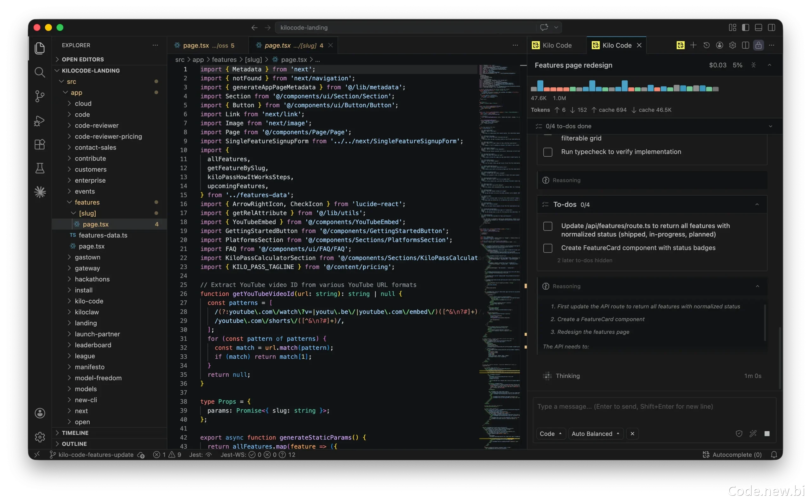Open the Code mode dropdown
Image resolution: width=811 pixels, height=497 pixels.
tap(551, 433)
